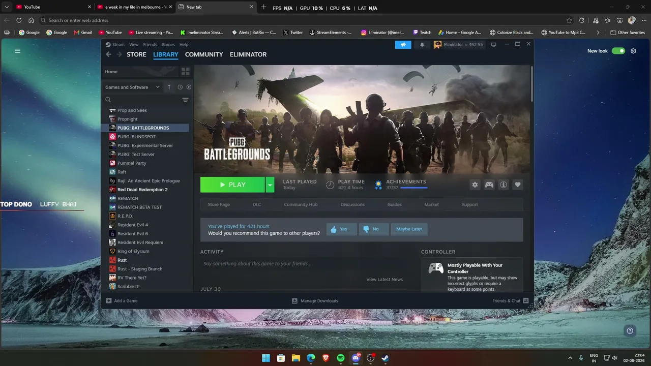
Task: Click the Steam announcements megaphone icon
Action: (403, 45)
